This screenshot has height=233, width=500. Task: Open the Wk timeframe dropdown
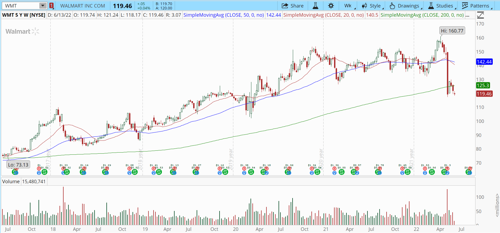(349, 6)
